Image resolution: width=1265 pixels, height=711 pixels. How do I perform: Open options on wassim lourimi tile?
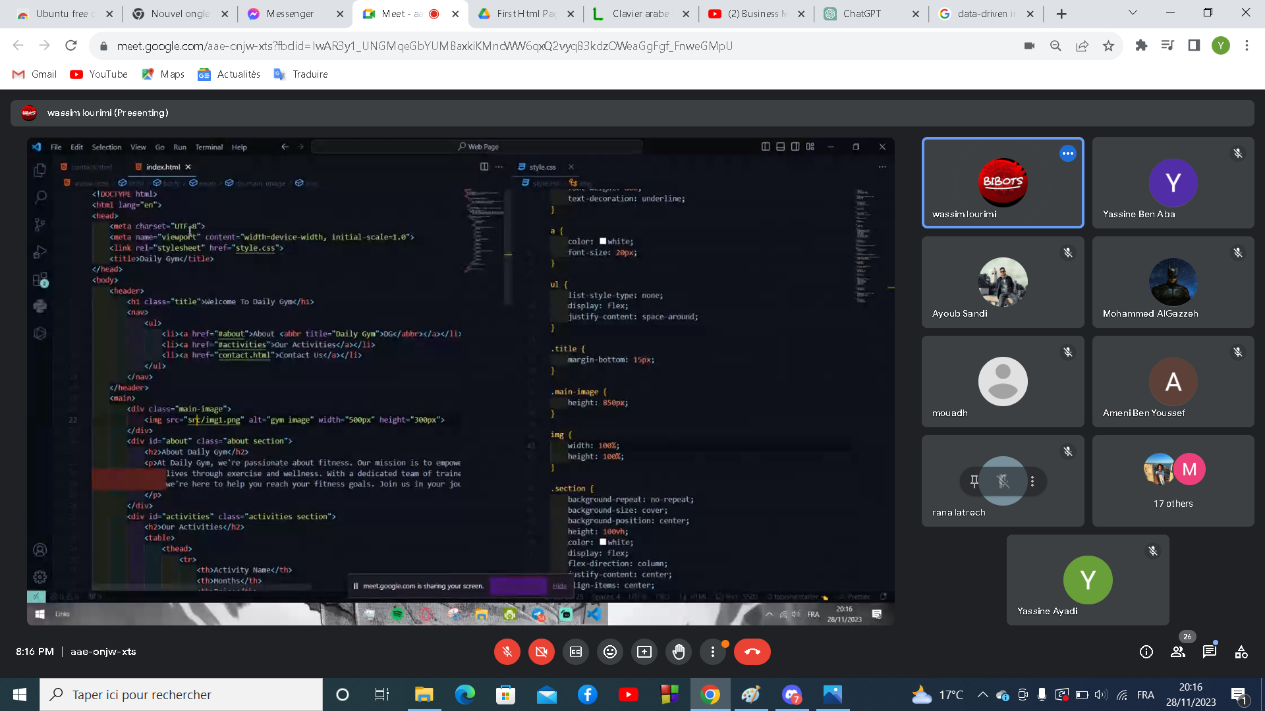1068,153
